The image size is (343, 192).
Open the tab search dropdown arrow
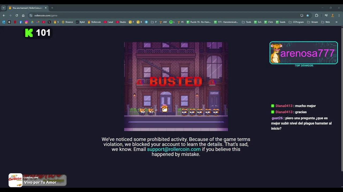click(x=3, y=8)
